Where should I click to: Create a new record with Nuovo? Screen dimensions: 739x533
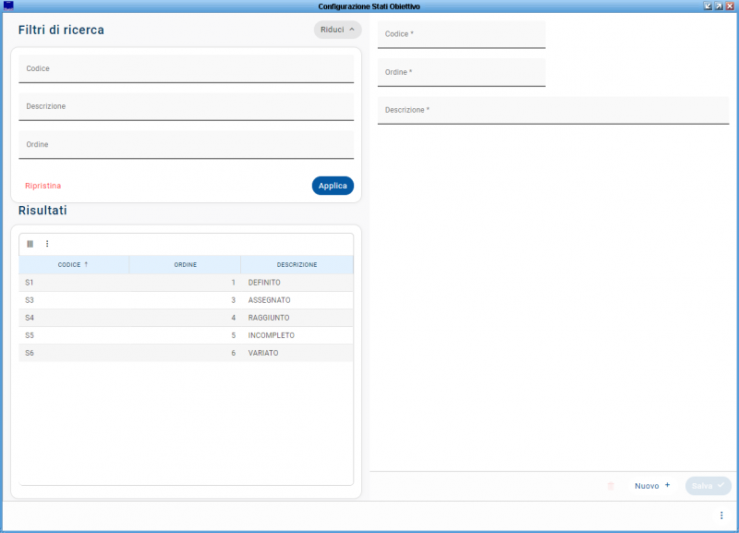(652, 486)
